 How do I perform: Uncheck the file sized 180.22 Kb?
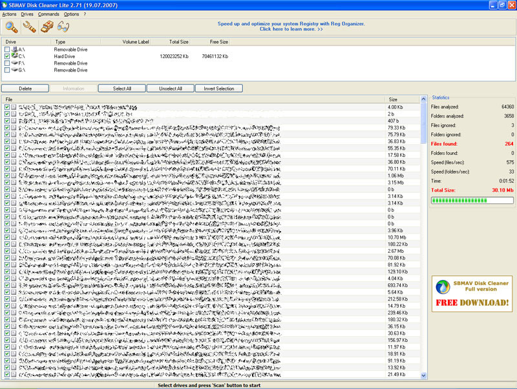click(x=7, y=244)
